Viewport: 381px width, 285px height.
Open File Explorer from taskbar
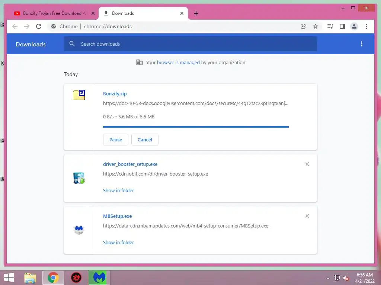coord(30,278)
